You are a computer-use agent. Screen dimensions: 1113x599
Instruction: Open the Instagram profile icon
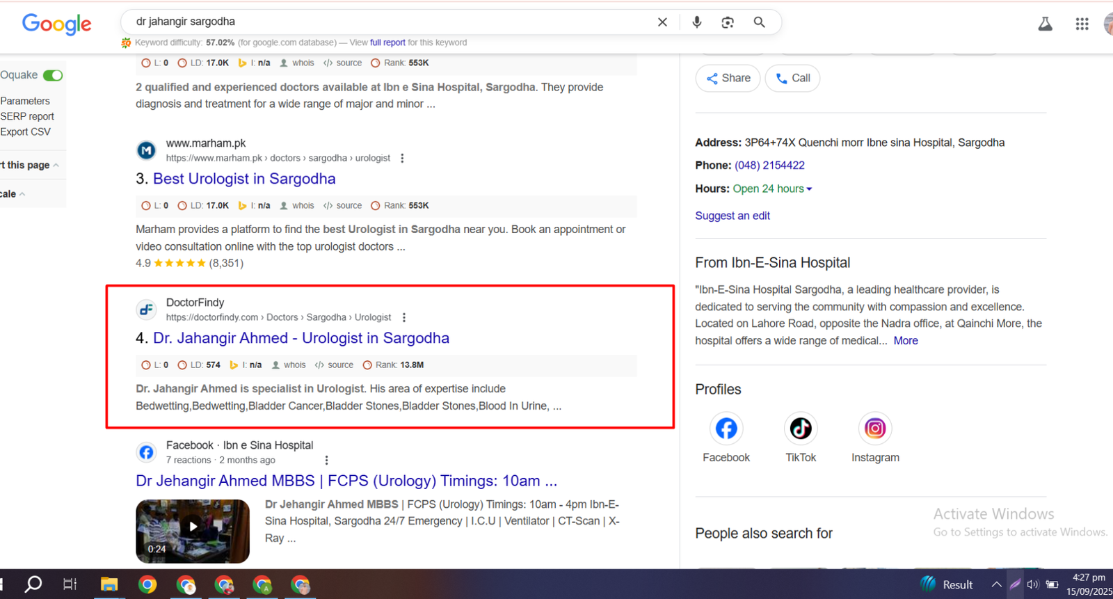874,429
